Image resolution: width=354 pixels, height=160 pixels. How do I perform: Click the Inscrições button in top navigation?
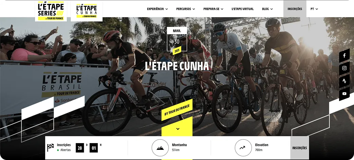point(295,9)
